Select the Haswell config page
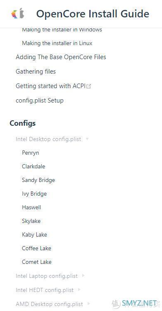 tap(31, 208)
